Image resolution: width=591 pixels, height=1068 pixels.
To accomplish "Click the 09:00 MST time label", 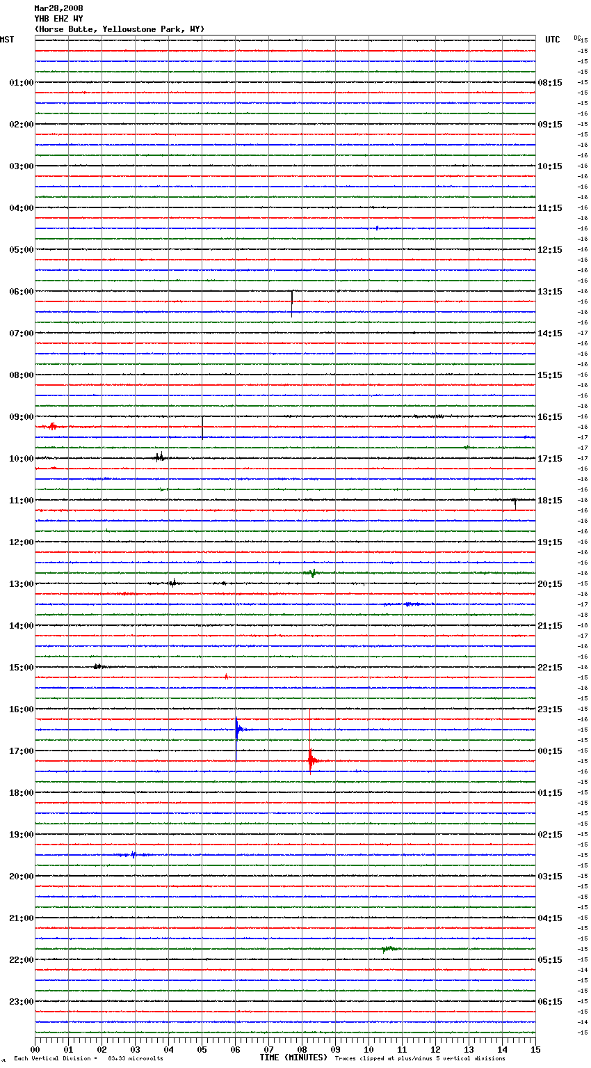I will pos(22,417).
